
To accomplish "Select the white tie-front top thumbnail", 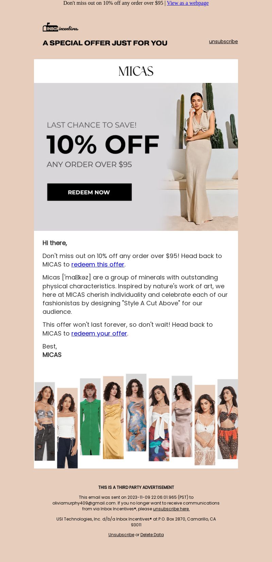I will [x=159, y=420].
